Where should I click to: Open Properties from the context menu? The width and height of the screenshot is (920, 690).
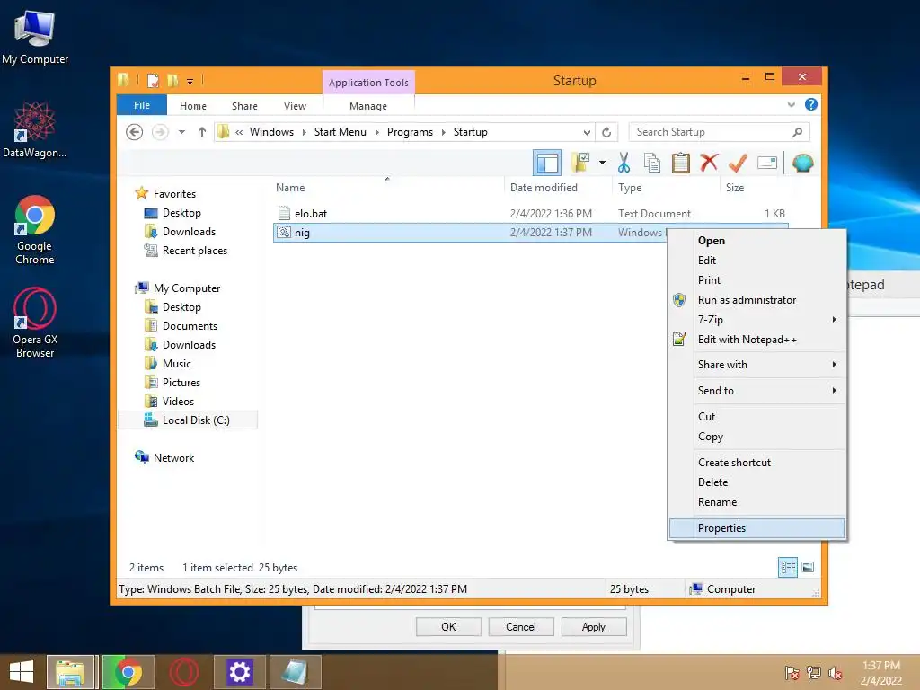[756, 528]
